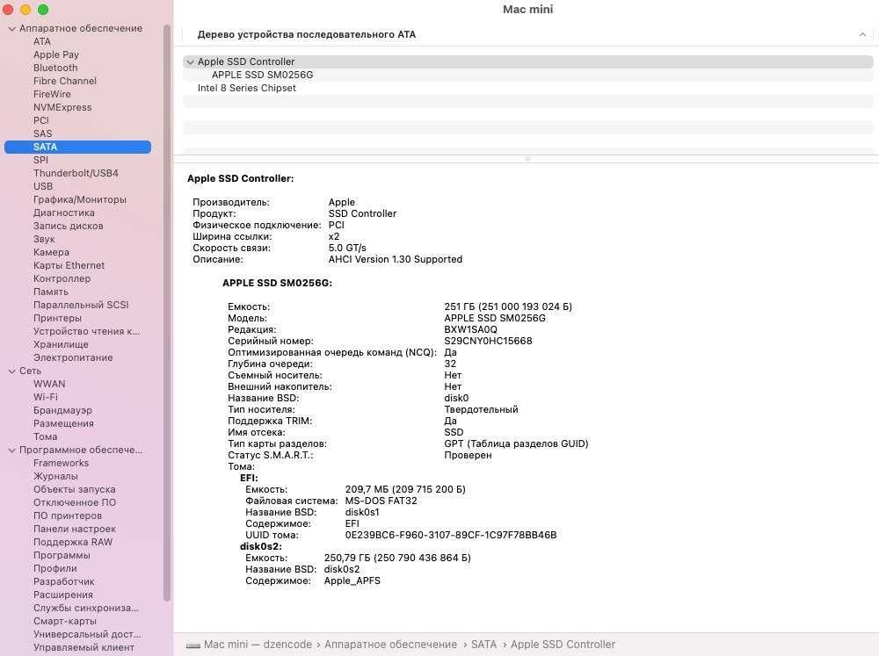The height and width of the screenshot is (656, 879).
Task: Collapse the Сеть section chevron
Action: pyautogui.click(x=11, y=371)
